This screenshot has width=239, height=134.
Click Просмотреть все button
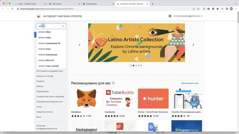190,83
